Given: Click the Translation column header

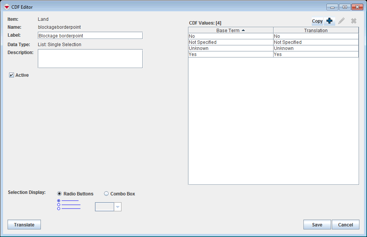Looking at the screenshot, I should (316, 31).
